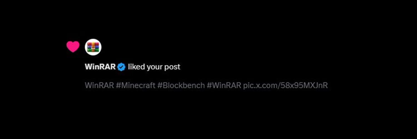Image resolution: width=417 pixels, height=139 pixels.
Task: Click the 'pic.x.com' domain text
Action: [260, 86]
